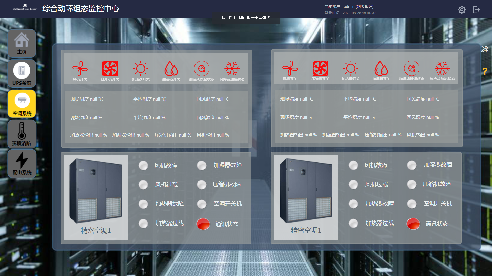This screenshot has height=276, width=492.
Task: Select the 空调系统 navigation item
Action: [x=22, y=104]
